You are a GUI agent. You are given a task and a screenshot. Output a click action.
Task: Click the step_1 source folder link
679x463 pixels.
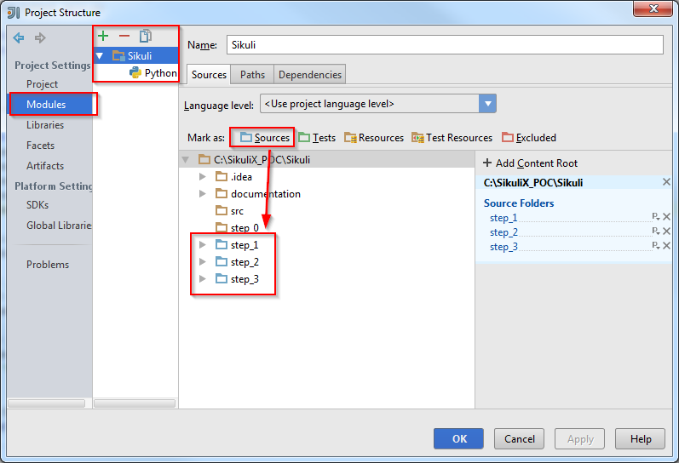pyautogui.click(x=503, y=218)
